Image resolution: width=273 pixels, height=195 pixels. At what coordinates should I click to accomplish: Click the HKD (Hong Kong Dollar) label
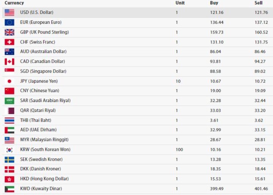[44, 179]
